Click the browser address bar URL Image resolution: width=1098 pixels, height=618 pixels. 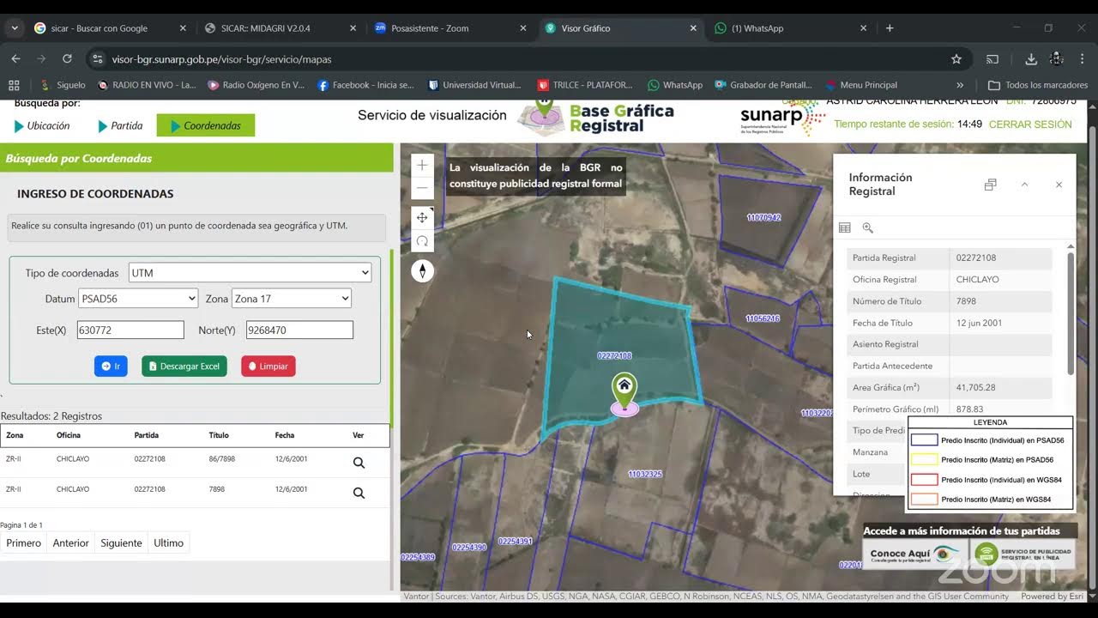221,59
